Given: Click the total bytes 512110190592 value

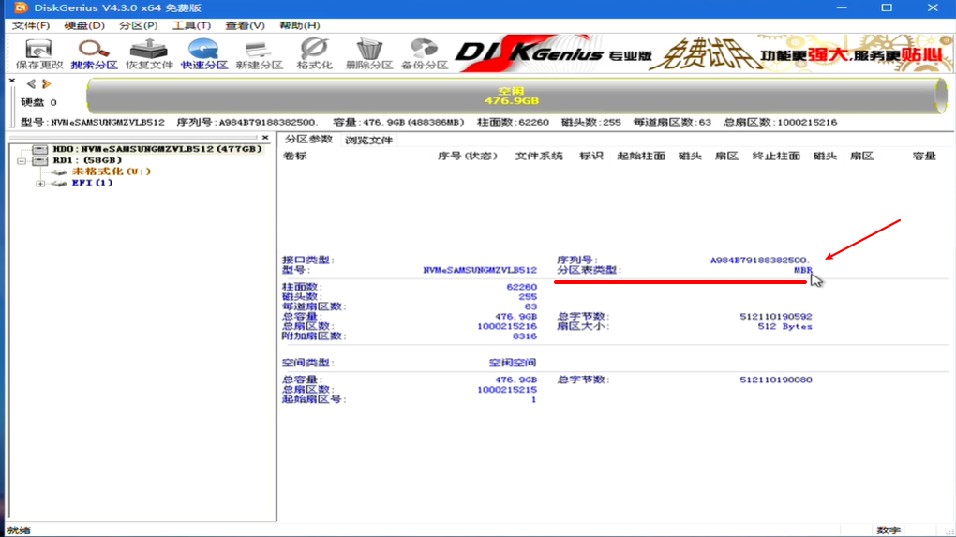Looking at the screenshot, I should click(775, 317).
